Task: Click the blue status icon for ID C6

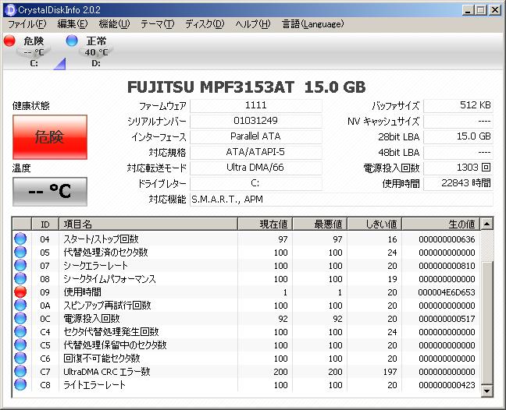Action: [20, 358]
